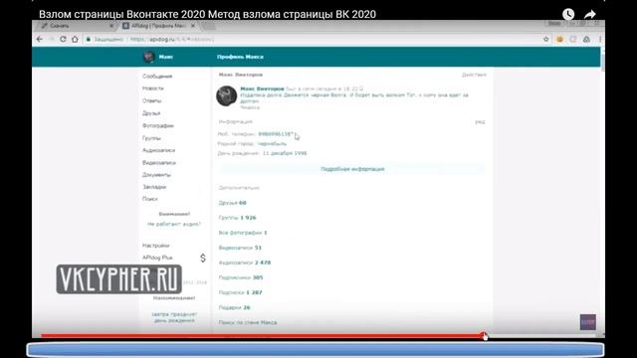Screen dimensions: 637x358
Task: Click the browser reload icon
Action: click(x=63, y=40)
